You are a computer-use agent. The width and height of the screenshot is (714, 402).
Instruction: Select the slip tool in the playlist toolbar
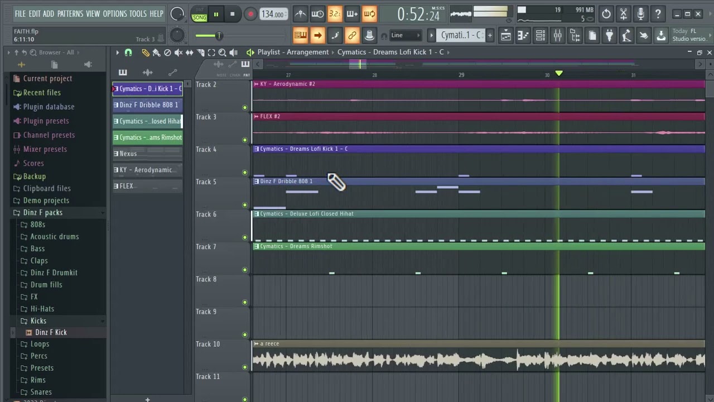click(x=190, y=52)
